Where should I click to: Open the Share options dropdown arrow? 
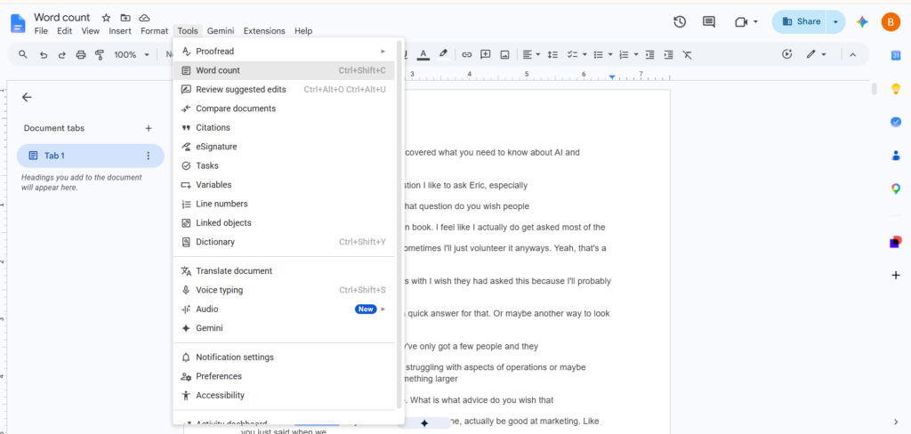[x=835, y=22]
